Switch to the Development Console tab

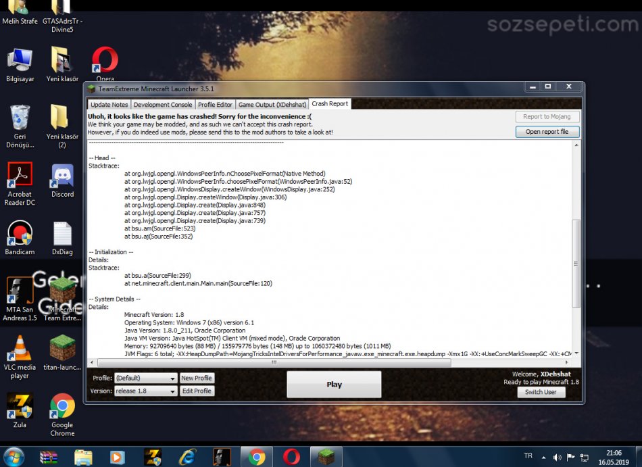pos(163,104)
